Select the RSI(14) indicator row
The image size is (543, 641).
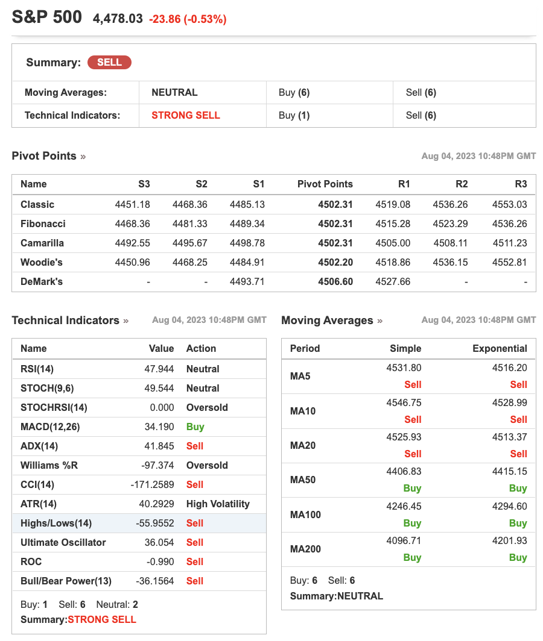pos(139,369)
